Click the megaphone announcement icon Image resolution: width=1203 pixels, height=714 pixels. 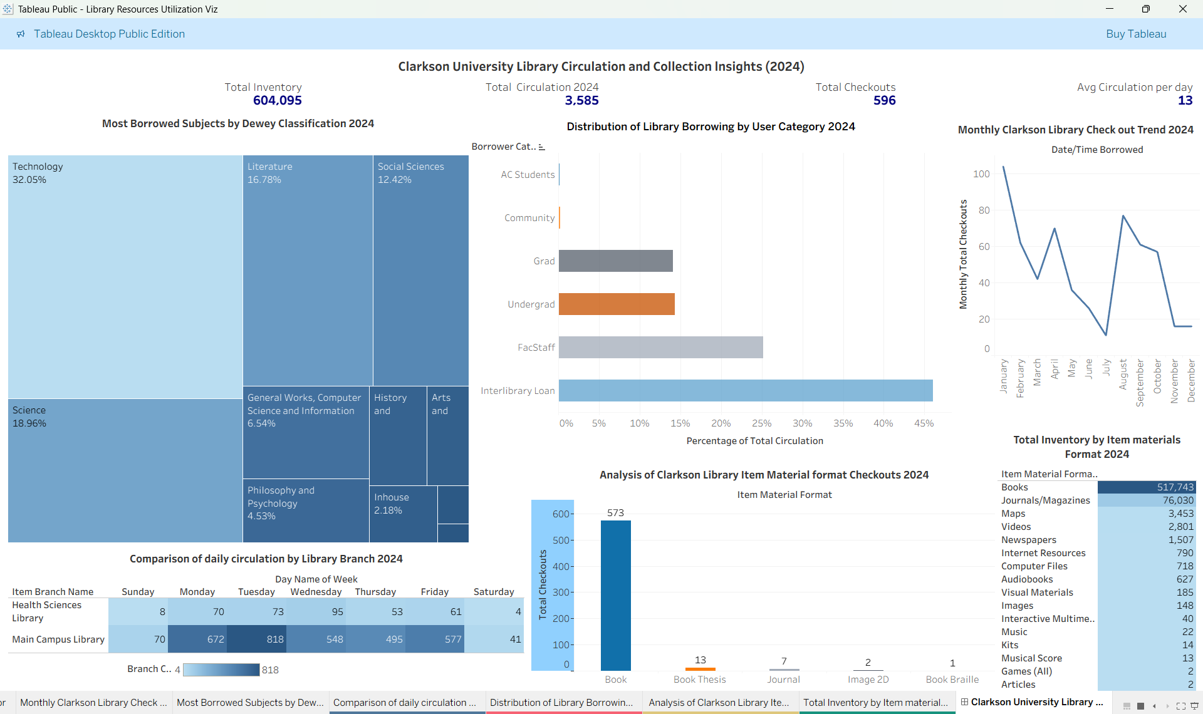21,34
